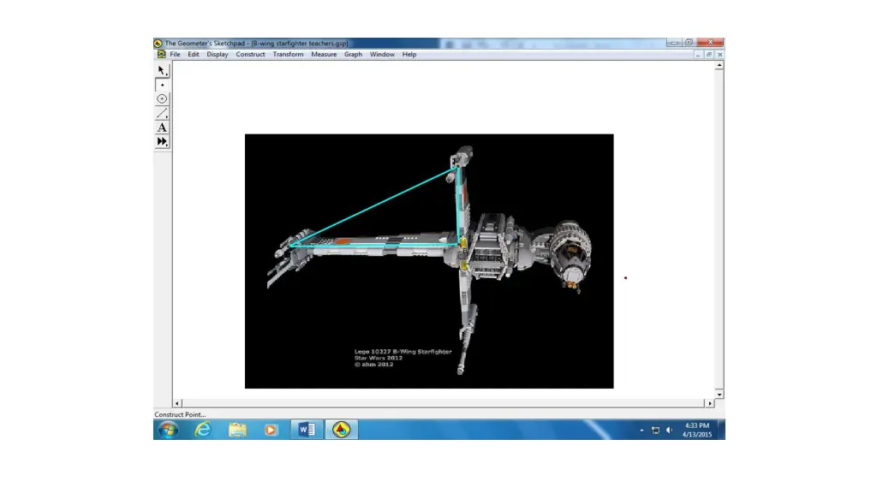Click scroll up arrow on vertical scrollbar
The width and height of the screenshot is (877, 493).
tap(719, 65)
